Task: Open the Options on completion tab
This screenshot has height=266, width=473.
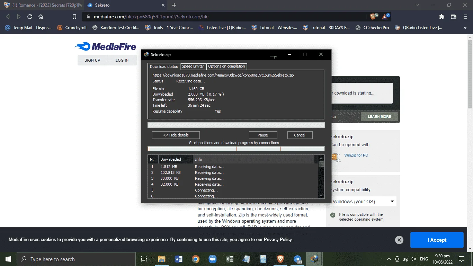Action: (x=226, y=66)
